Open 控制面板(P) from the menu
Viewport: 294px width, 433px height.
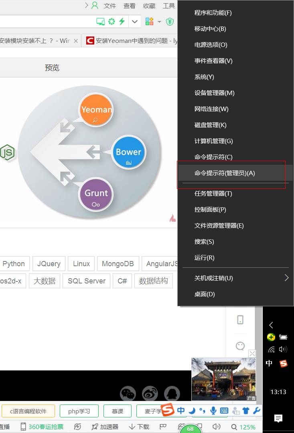point(235,210)
